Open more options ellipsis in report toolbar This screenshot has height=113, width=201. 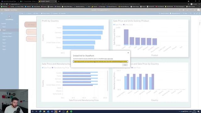coord(68,13)
